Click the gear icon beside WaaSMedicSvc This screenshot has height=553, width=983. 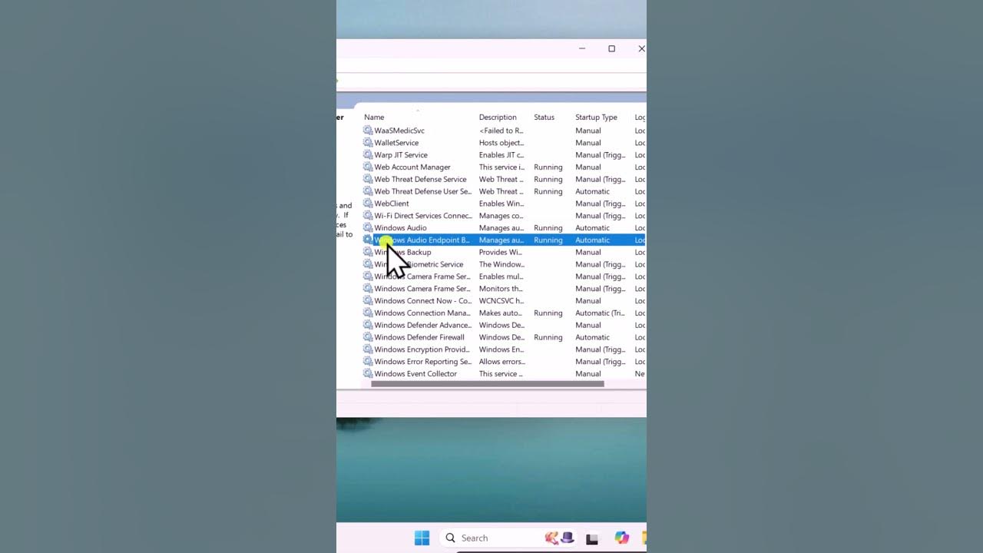coord(368,131)
